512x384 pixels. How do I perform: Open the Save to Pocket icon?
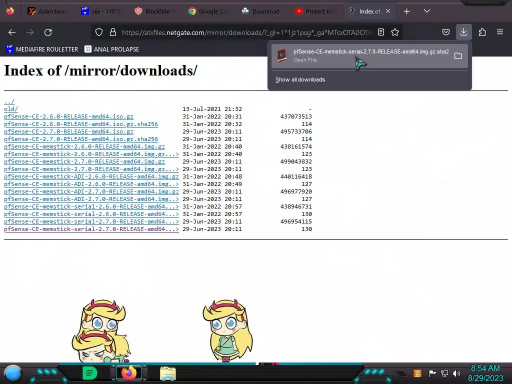445,32
